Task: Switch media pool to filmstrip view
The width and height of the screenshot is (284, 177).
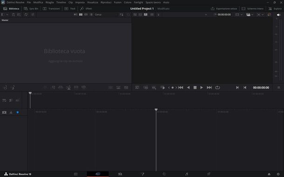Action: pyautogui.click(x=86, y=15)
